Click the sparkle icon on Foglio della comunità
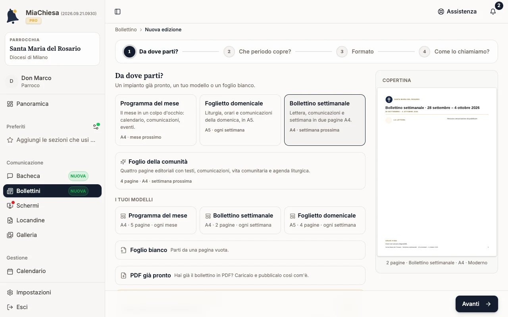The width and height of the screenshot is (508, 317). tap(123, 162)
